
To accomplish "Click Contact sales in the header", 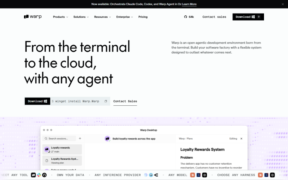I will [214, 17].
